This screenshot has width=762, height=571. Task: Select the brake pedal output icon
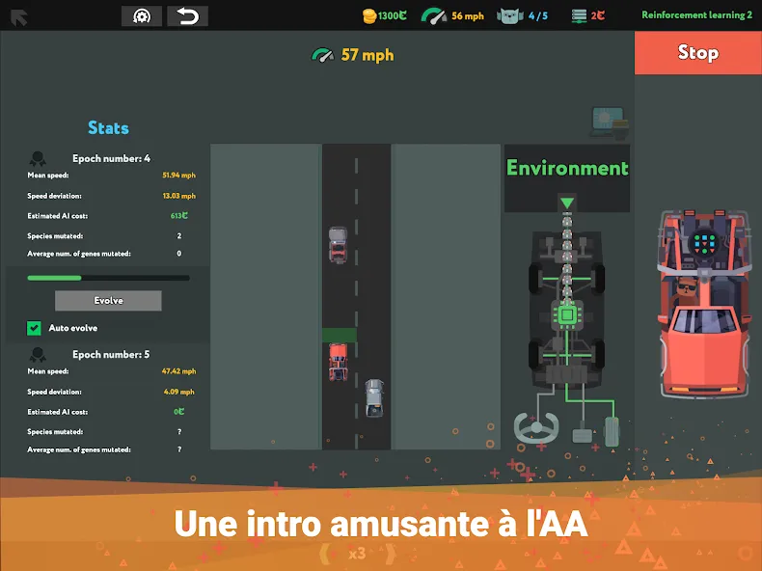pos(582,434)
